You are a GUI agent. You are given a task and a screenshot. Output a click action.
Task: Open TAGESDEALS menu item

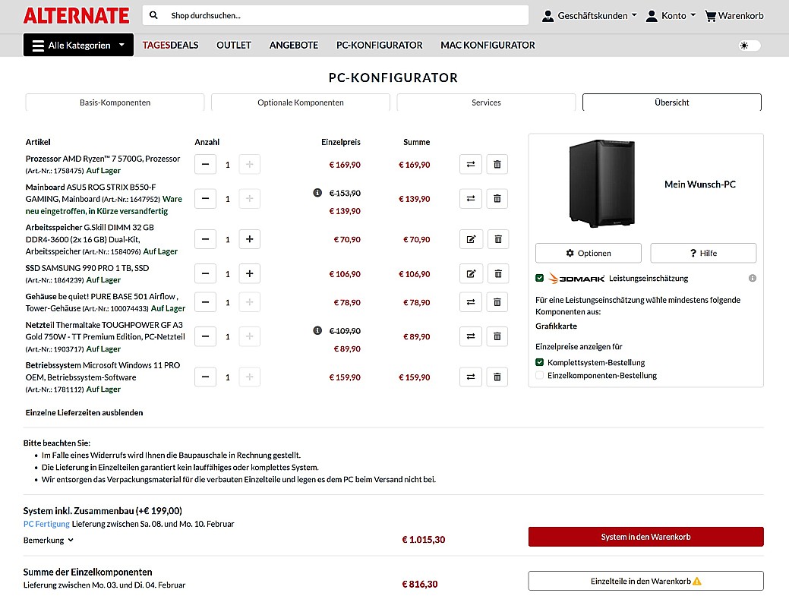[170, 46]
